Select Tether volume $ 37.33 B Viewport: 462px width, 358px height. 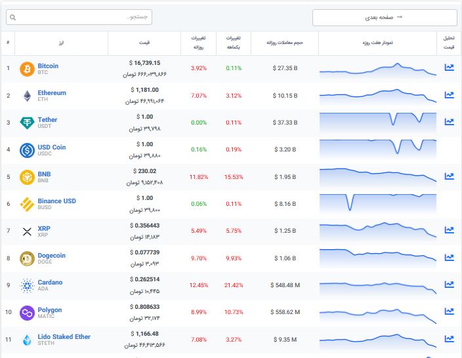[285, 123]
